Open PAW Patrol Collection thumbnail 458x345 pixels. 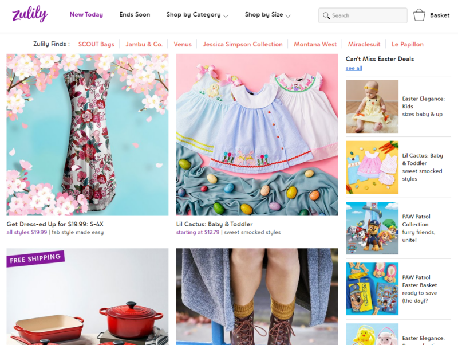[x=372, y=228]
